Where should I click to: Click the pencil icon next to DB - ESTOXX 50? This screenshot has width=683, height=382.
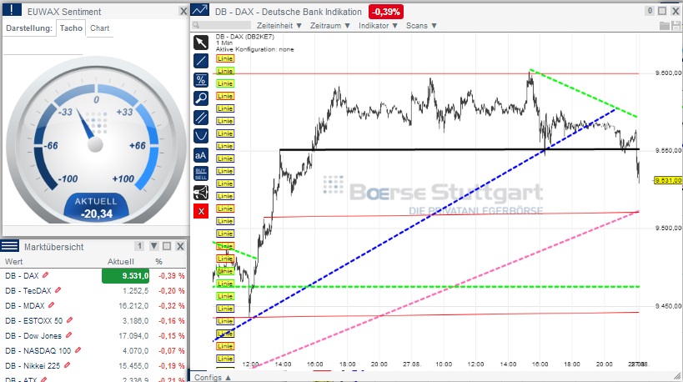tap(69, 320)
